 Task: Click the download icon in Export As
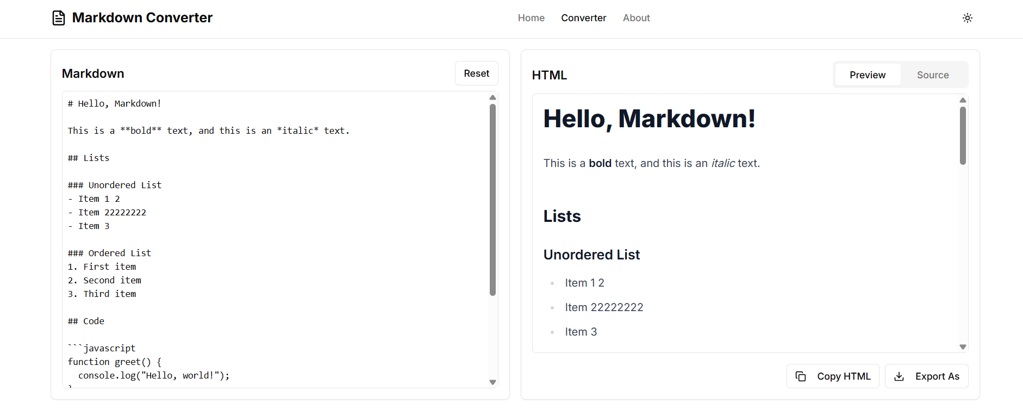[x=899, y=376]
